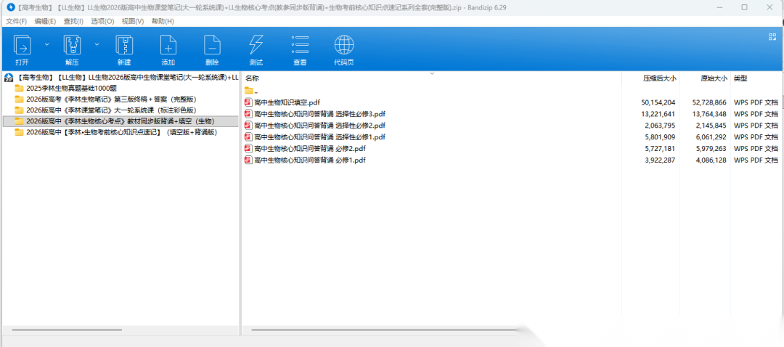
Task: Open the 选项(O) menu
Action: tap(102, 21)
